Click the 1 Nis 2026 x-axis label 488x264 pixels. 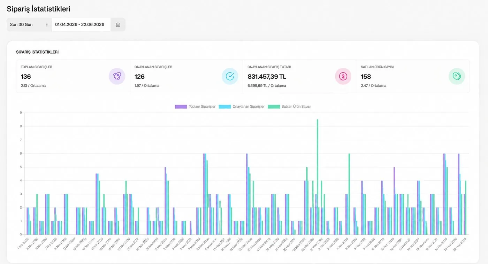(23, 243)
